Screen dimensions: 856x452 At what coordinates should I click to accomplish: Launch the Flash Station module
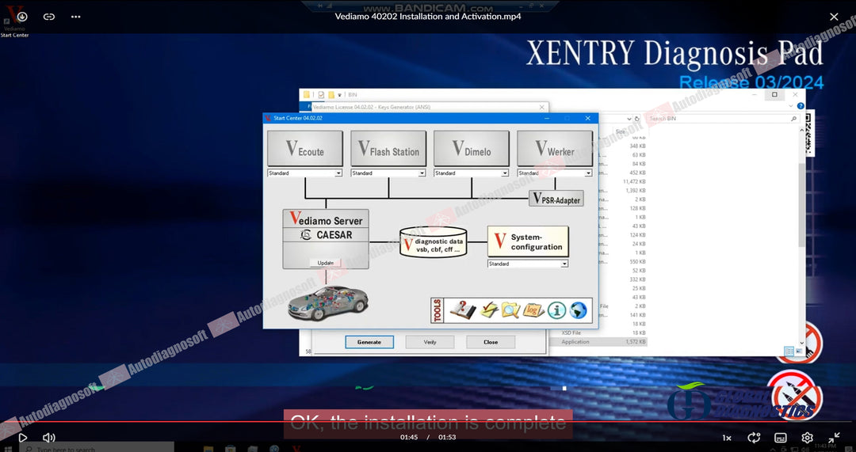pyautogui.click(x=388, y=148)
